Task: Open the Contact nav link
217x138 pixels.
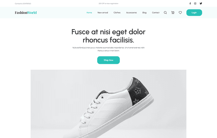Action: coord(156,13)
